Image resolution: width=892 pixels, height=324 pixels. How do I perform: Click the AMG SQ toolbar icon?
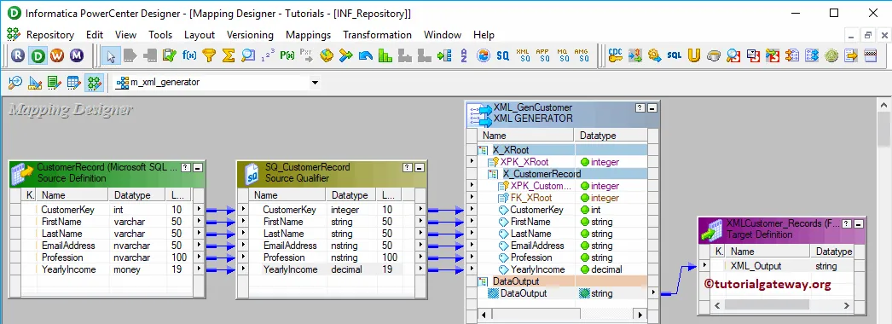click(x=582, y=55)
